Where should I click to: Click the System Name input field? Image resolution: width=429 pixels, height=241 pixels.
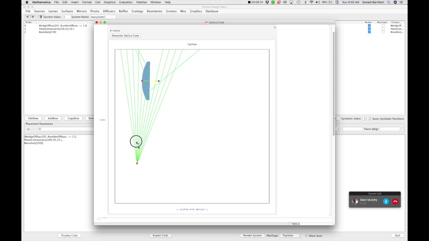pos(103,17)
